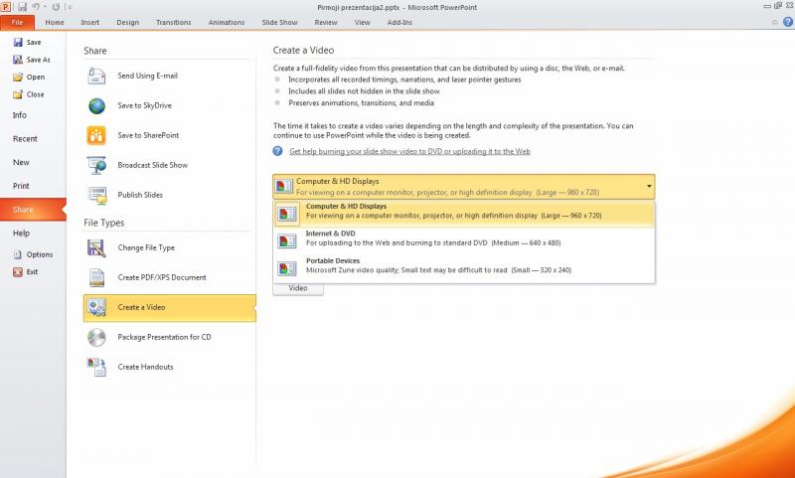Screen dimensions: 795x478
Task: Select Publish Slides option
Action: 167,195
